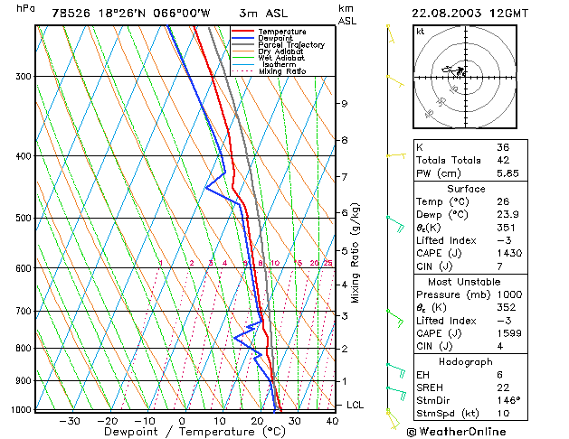Click the '−30' temperature axis label
569x439 pixels.
[70, 421]
